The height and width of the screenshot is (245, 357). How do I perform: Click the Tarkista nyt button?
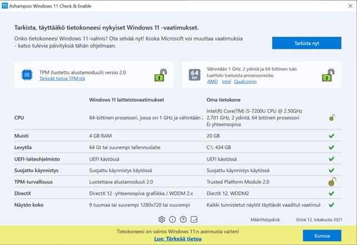coord(306,43)
